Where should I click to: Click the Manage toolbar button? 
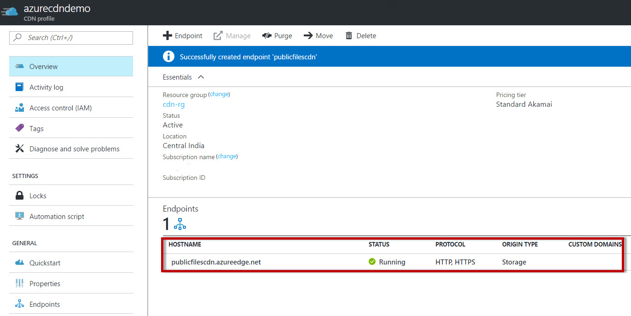click(x=232, y=35)
